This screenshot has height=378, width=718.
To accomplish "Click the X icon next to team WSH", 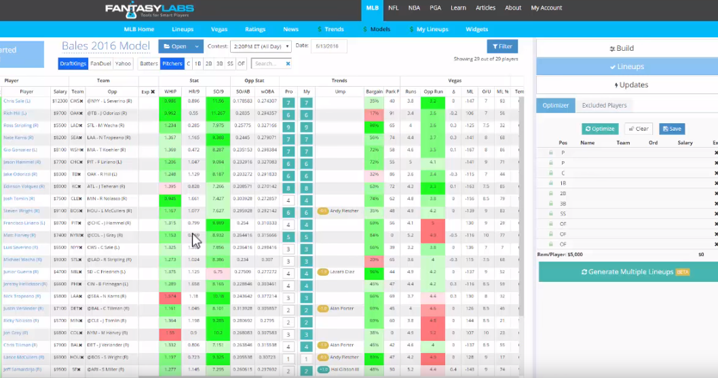I will [81, 150].
